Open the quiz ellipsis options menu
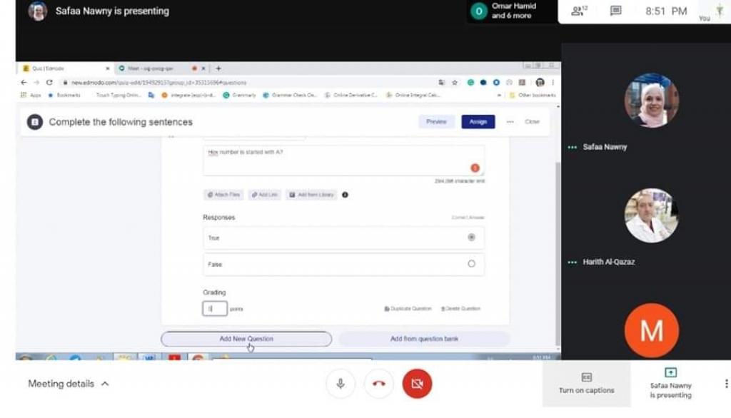 pos(510,122)
